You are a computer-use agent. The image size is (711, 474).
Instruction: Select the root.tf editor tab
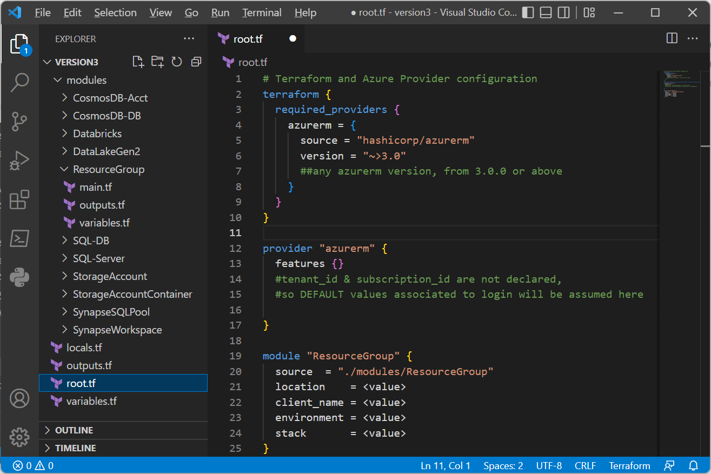247,38
